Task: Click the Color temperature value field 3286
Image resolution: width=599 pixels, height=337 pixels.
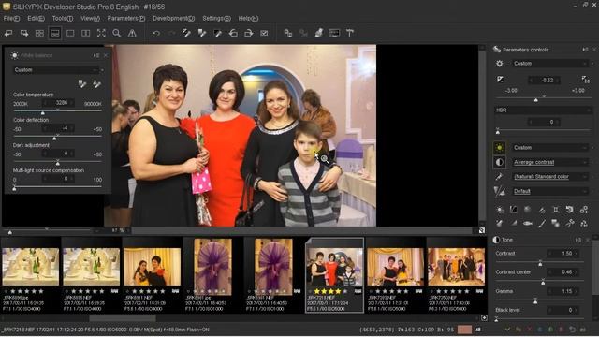Action: click(x=59, y=103)
